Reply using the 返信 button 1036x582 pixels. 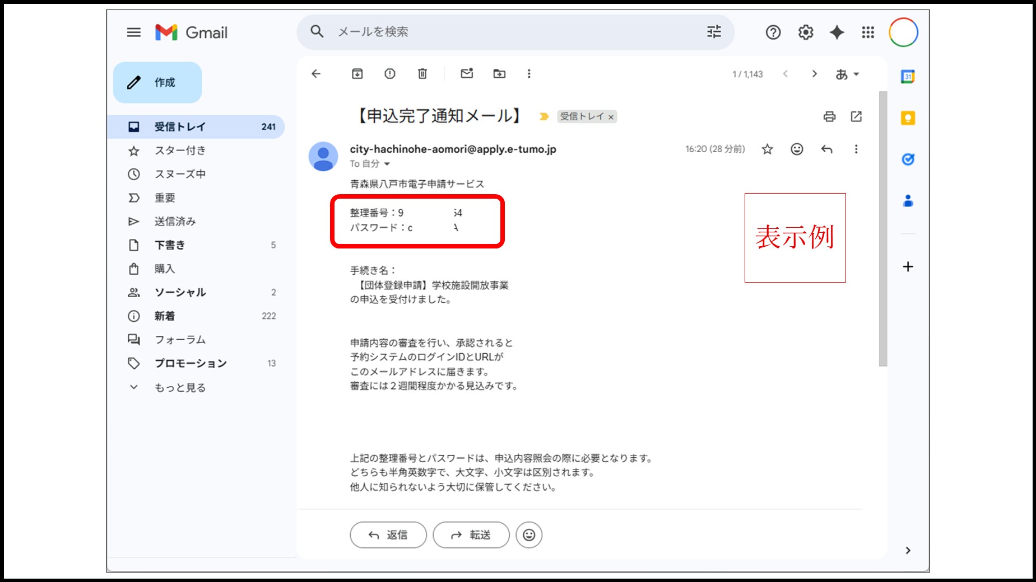click(x=388, y=534)
